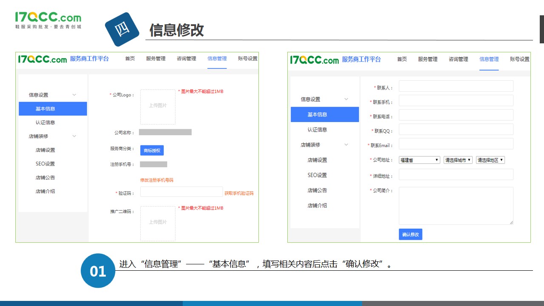Open the 请选择城市 city dropdown
The width and height of the screenshot is (544, 306).
point(458,160)
